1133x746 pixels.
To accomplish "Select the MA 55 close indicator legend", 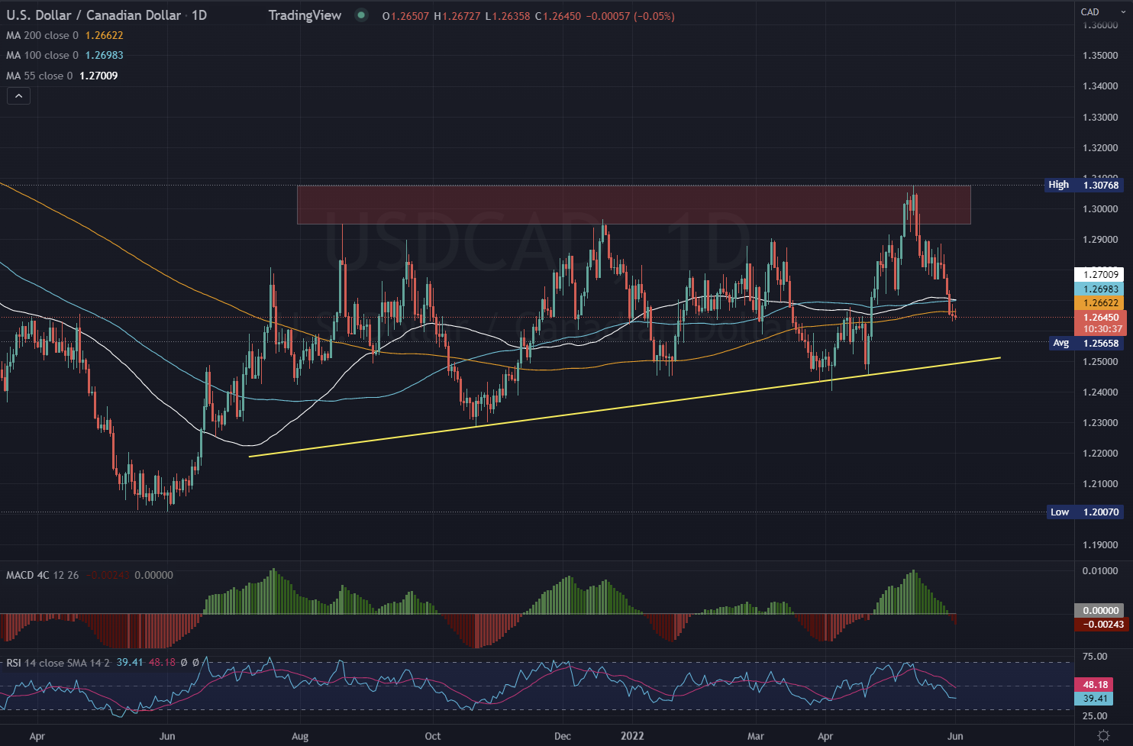I will [x=40, y=76].
